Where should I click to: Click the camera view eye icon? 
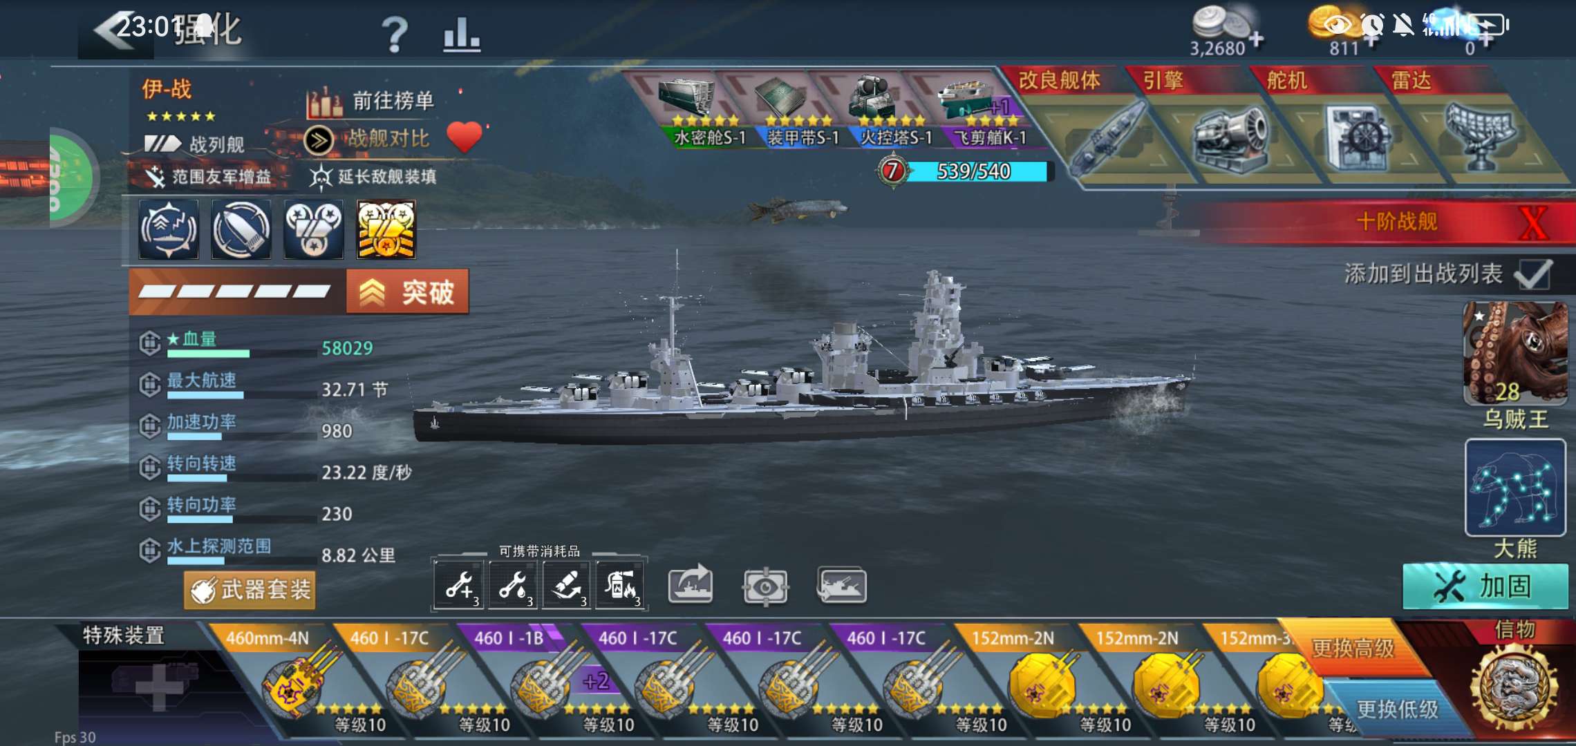(x=765, y=586)
